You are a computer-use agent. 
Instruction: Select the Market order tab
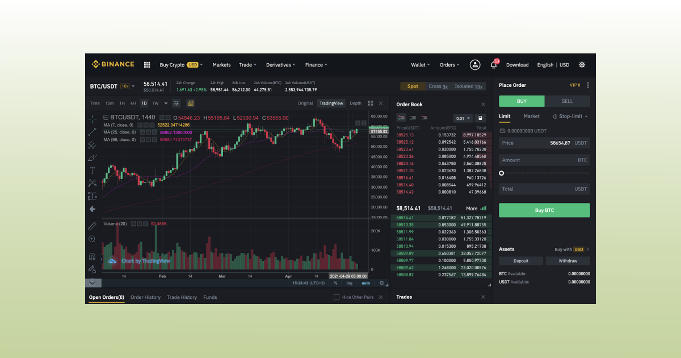pos(532,116)
